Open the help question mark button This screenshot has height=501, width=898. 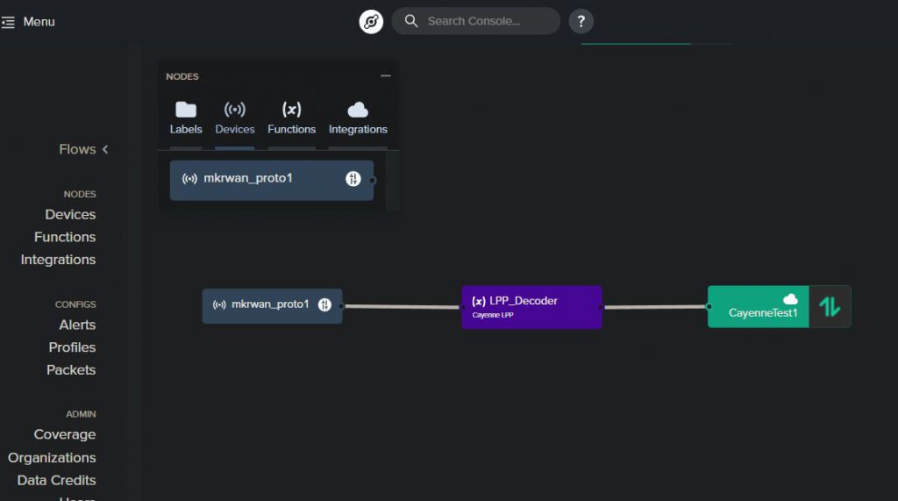[581, 21]
